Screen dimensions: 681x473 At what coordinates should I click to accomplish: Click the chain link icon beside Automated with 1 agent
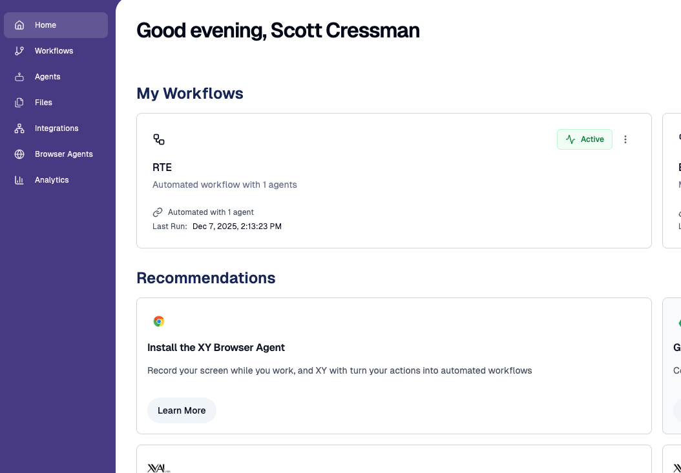(x=157, y=212)
